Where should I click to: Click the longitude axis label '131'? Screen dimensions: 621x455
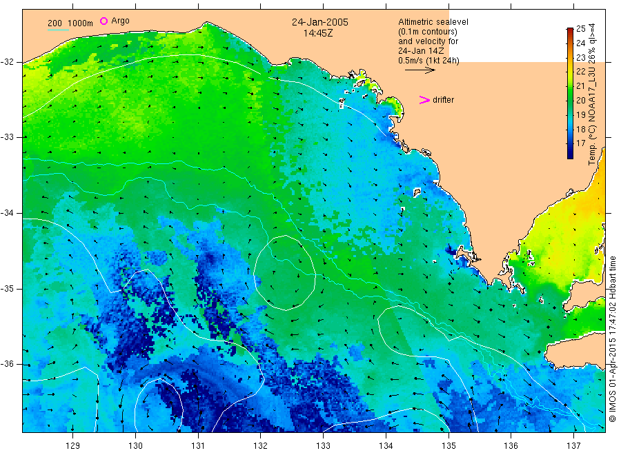click(198, 445)
